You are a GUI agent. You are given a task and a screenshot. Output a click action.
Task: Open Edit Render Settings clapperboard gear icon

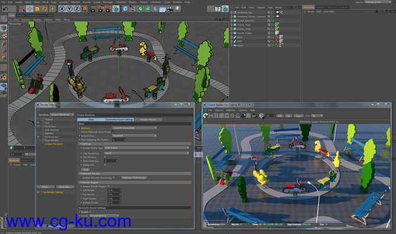[108, 9]
